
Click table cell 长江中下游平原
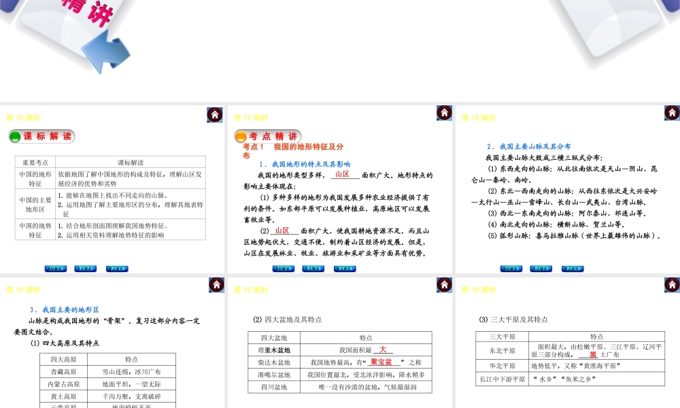coord(503,379)
